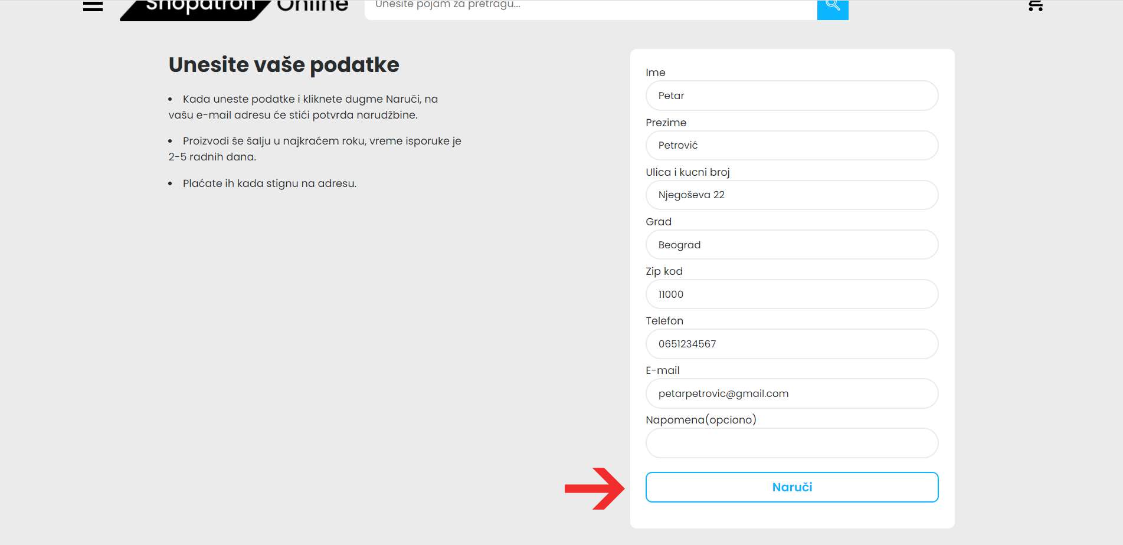Screen dimensions: 1123x545
Task: Click the Zip kod field 11000
Action: [791, 294]
